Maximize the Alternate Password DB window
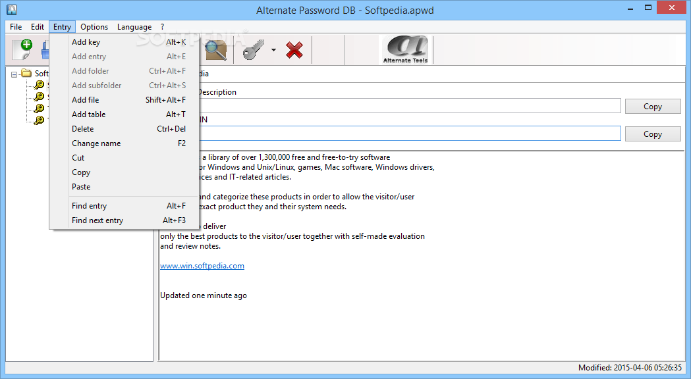 648,8
